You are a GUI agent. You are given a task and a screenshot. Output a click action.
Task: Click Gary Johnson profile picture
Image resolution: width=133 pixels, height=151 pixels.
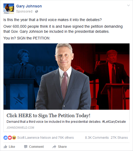[x=9, y=9]
